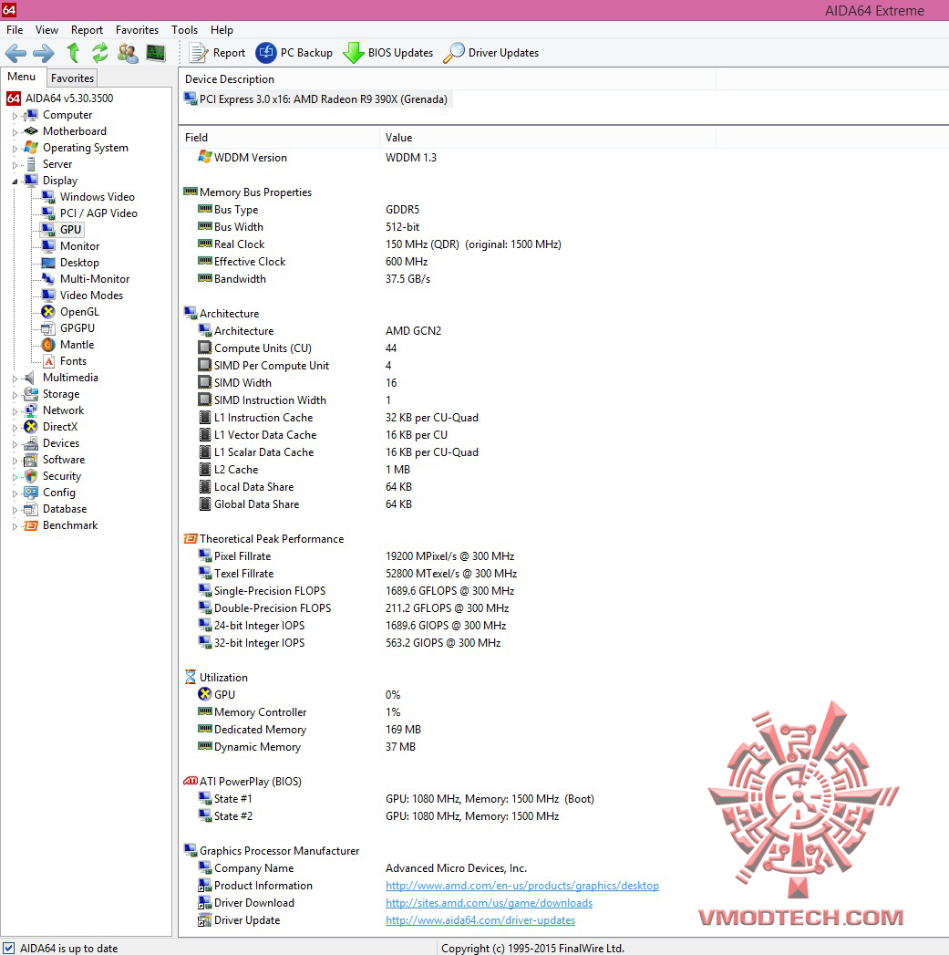Click Driver Updates in the toolbar
The height and width of the screenshot is (955, 949).
[x=490, y=53]
